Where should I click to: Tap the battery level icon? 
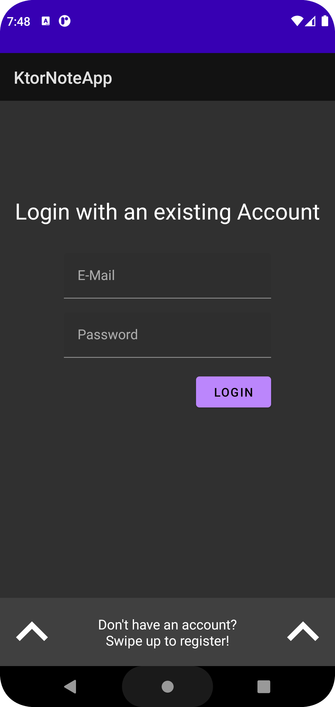pos(325,21)
